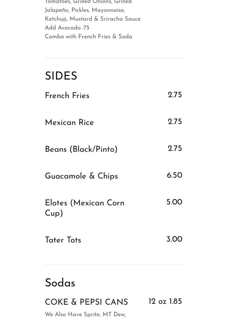
Task: Select COKE & PEPSI CANS item
Action: coord(86,302)
